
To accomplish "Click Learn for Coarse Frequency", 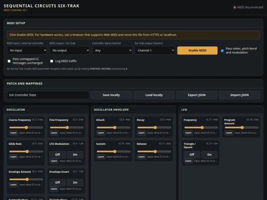I will 13,133.
